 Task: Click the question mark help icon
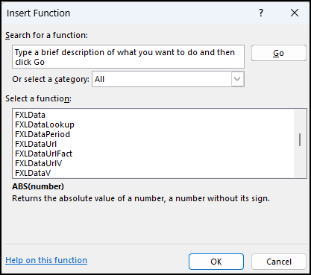(x=261, y=13)
